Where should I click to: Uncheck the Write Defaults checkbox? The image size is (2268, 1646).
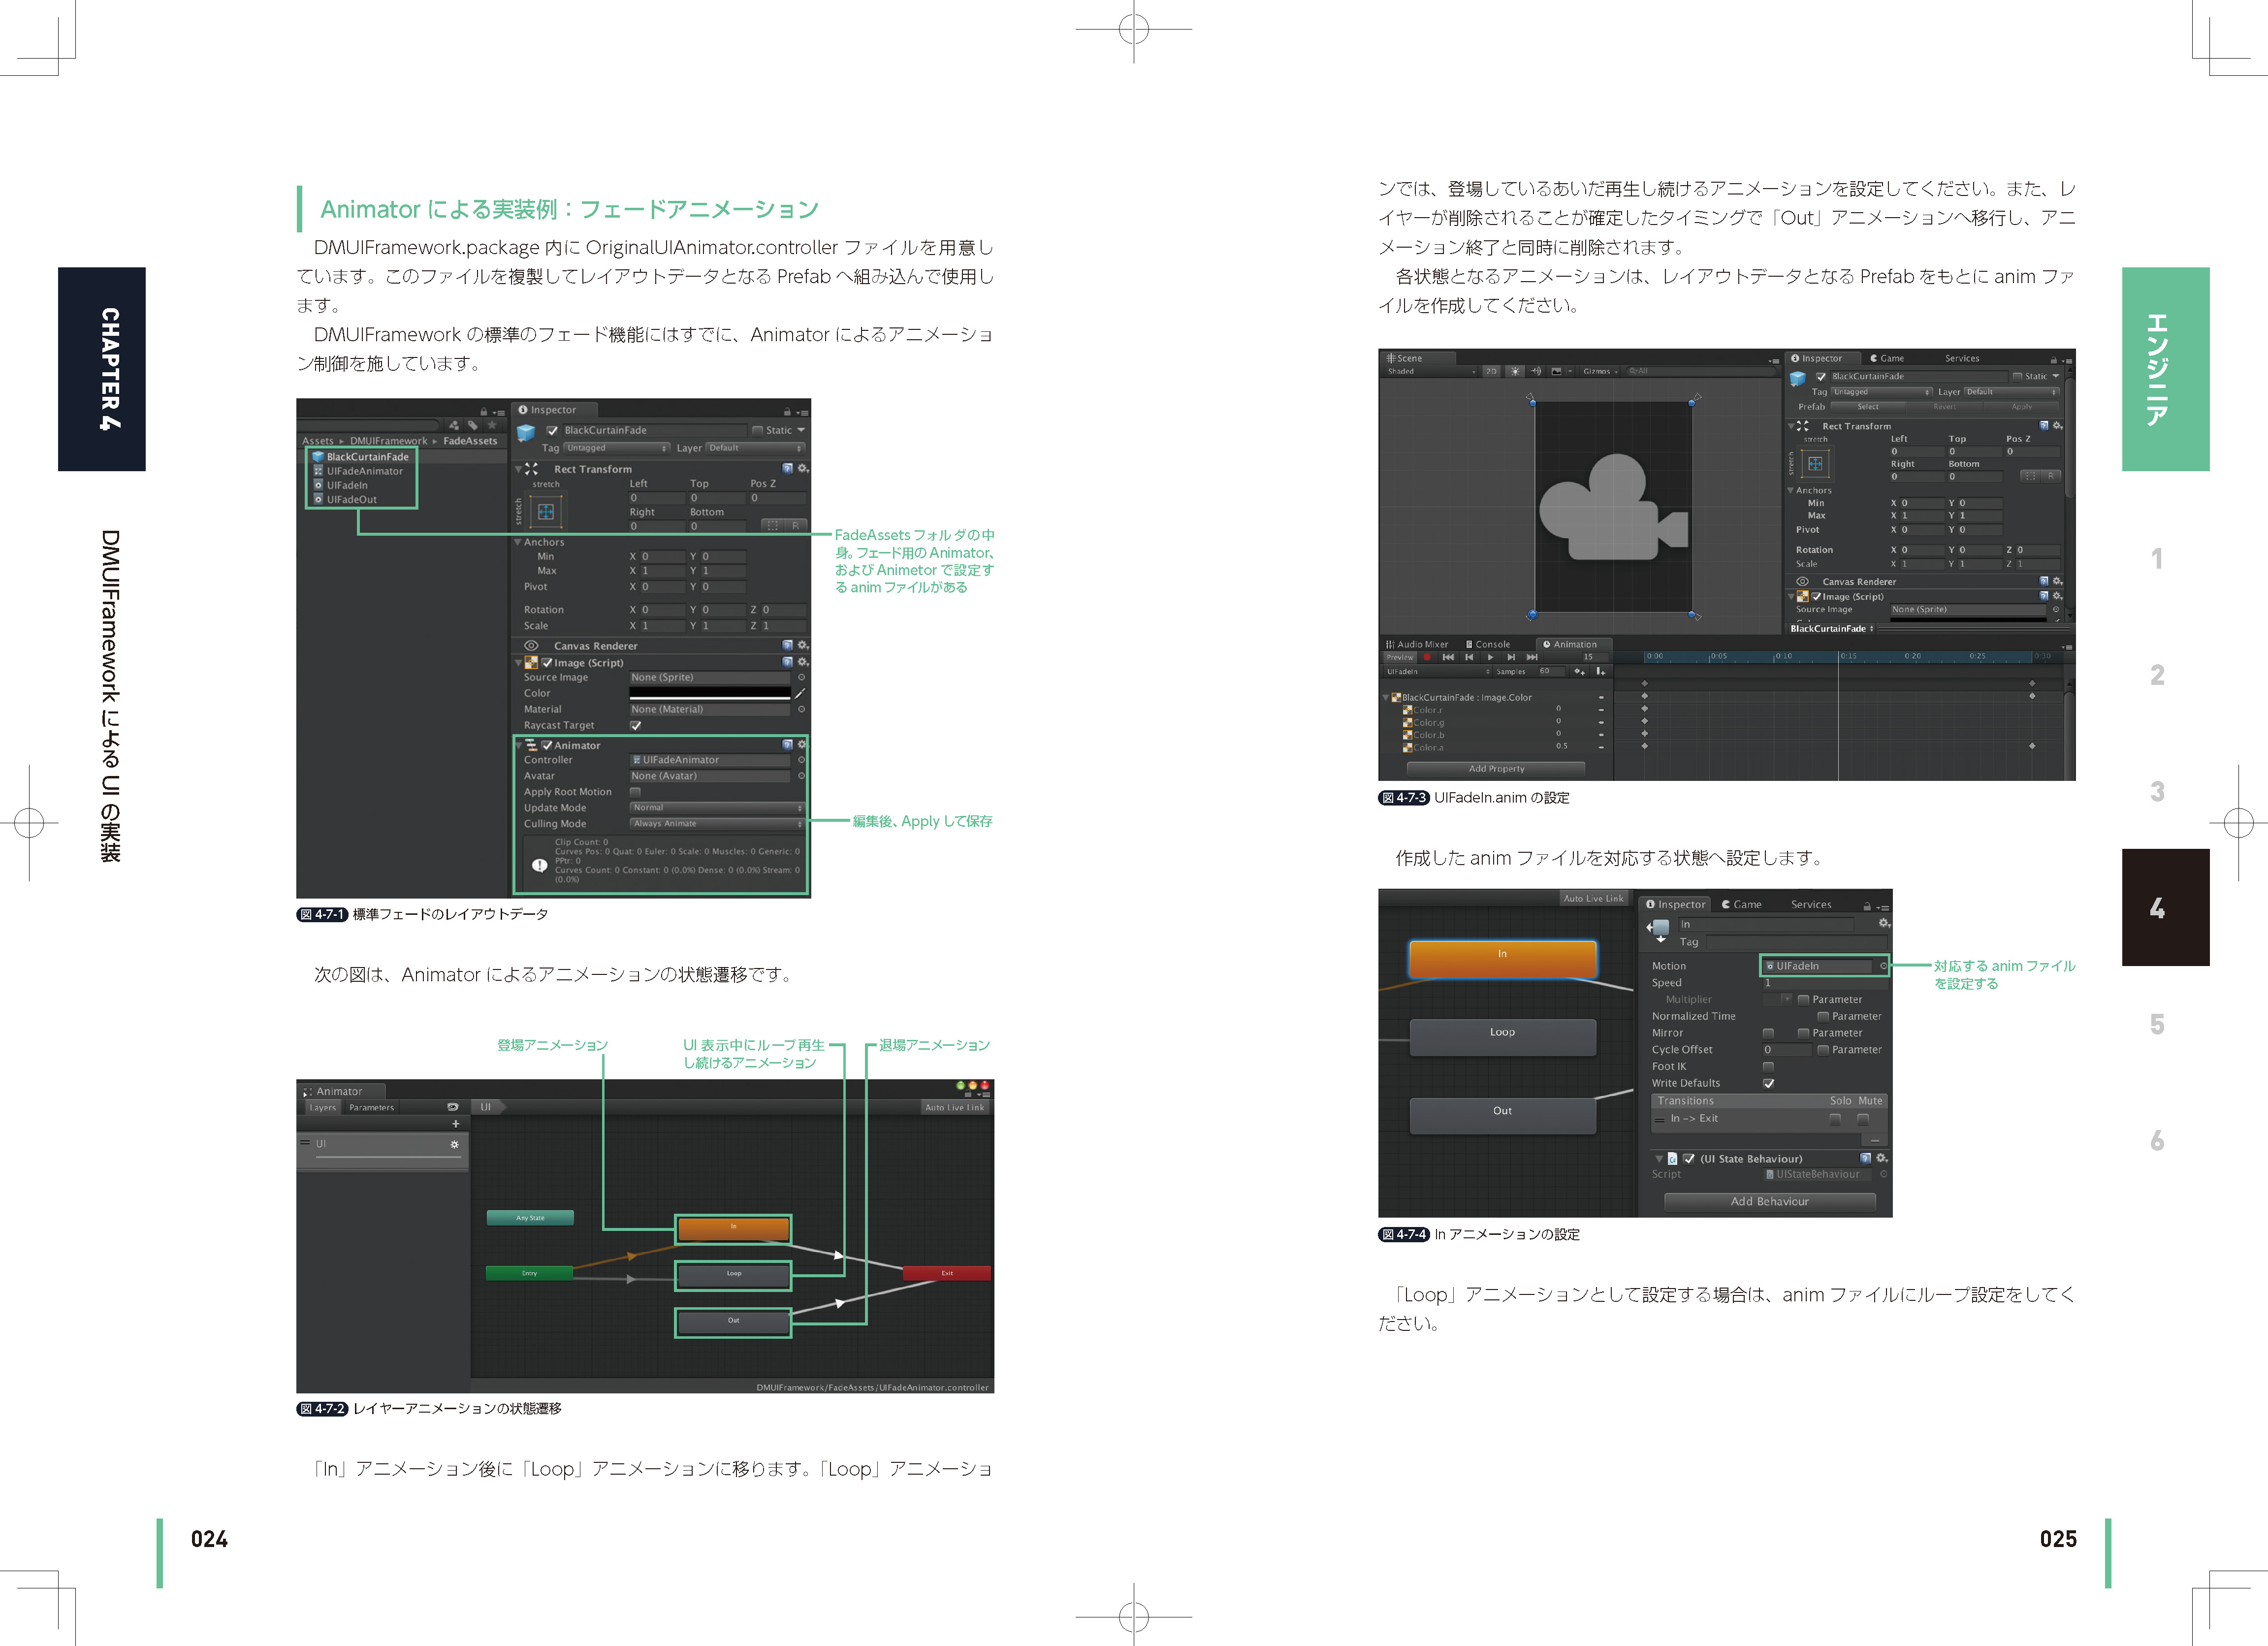click(x=1768, y=1083)
